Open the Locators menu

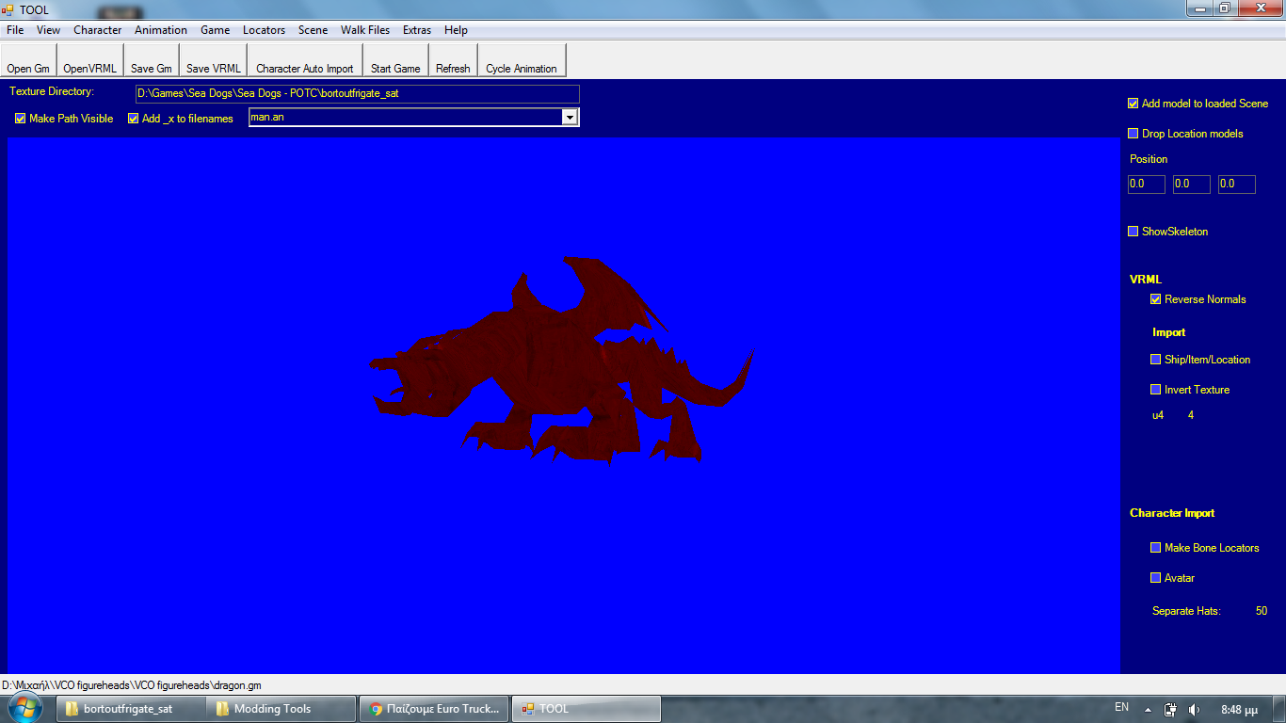click(x=264, y=30)
